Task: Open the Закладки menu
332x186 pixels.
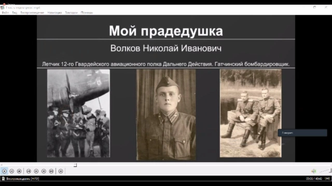Action: click(x=71, y=12)
